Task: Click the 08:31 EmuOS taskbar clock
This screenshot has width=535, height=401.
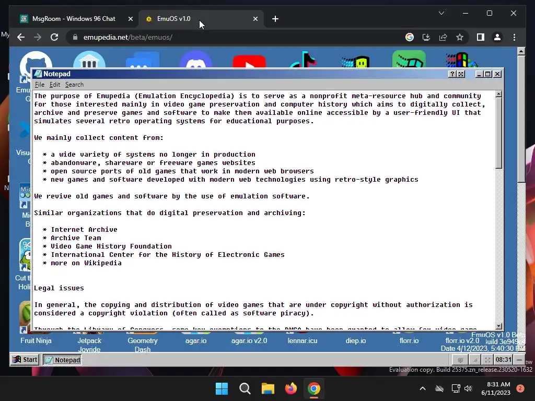Action: (x=503, y=360)
